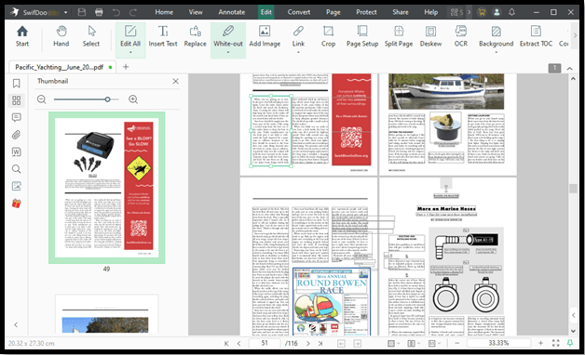This screenshot has width=585, height=355.
Task: Open the search magnifier in sidebar
Action: [x=17, y=169]
